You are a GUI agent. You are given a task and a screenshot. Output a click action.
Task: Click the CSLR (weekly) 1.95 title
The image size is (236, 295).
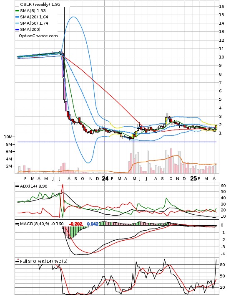pos(40,4)
